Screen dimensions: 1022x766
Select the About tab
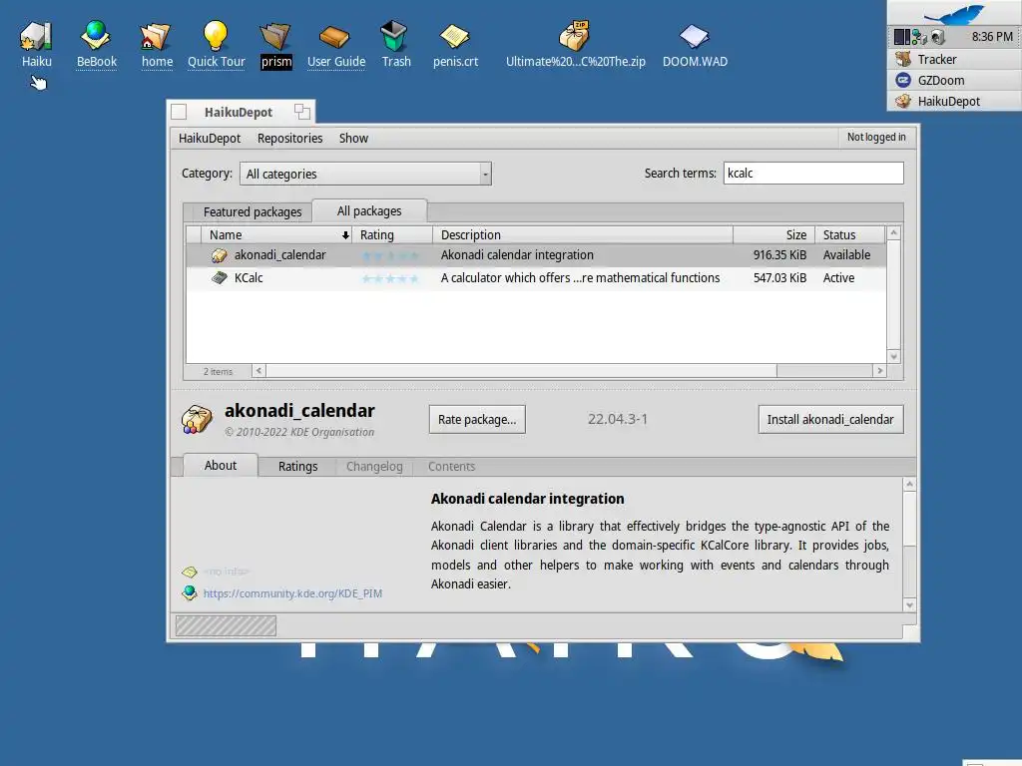click(221, 465)
